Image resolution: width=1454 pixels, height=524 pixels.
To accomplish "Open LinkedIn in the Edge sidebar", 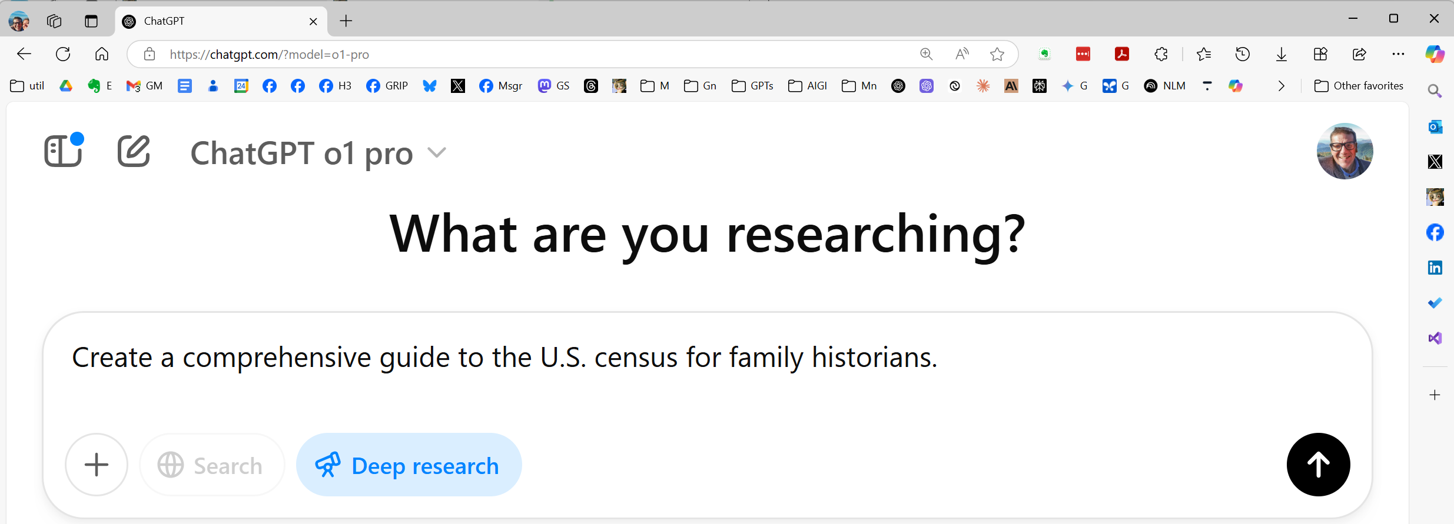I will tap(1435, 268).
